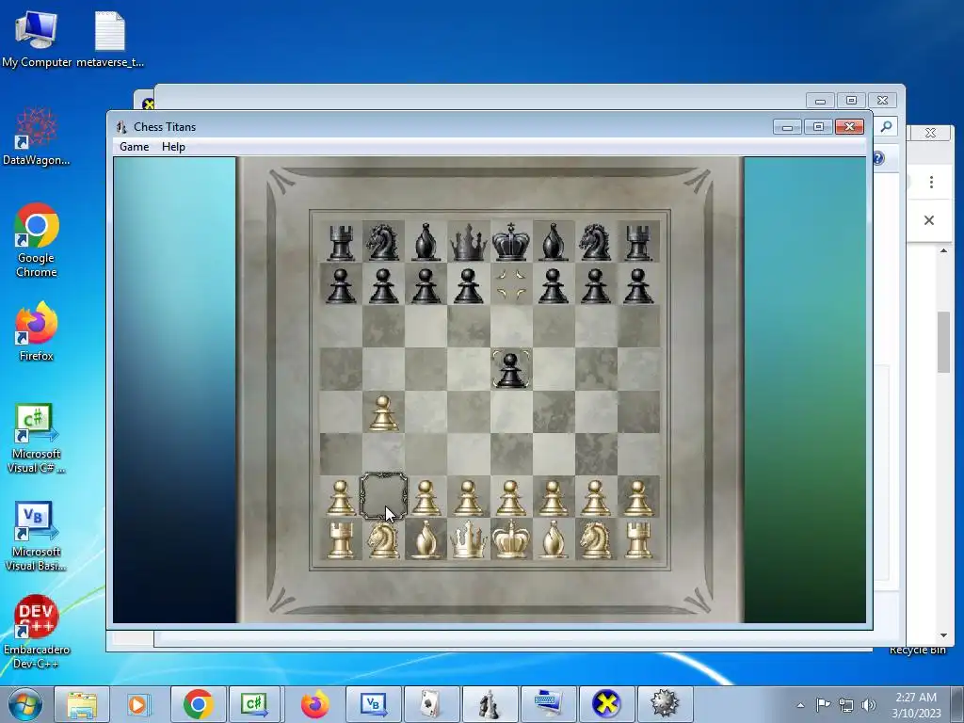Click the Solitaire cards taskbar icon
Screen dimensions: 964x723
pos(431,704)
